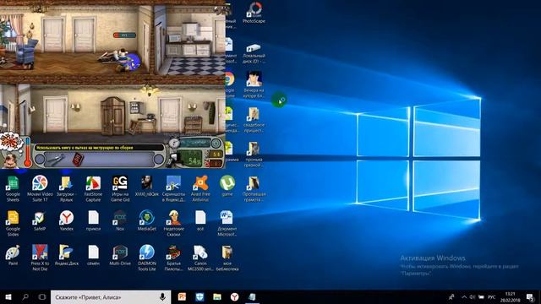Open the volume control in tray
Screen dimensions: 541x304
472,296
